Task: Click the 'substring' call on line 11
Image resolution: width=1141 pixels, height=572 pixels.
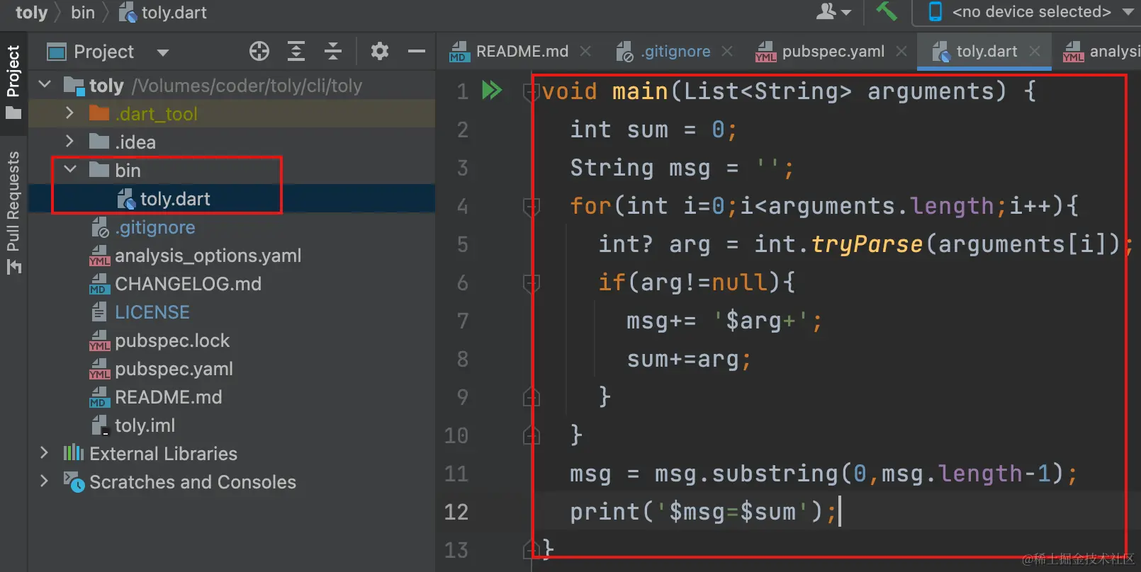Action: click(x=775, y=474)
